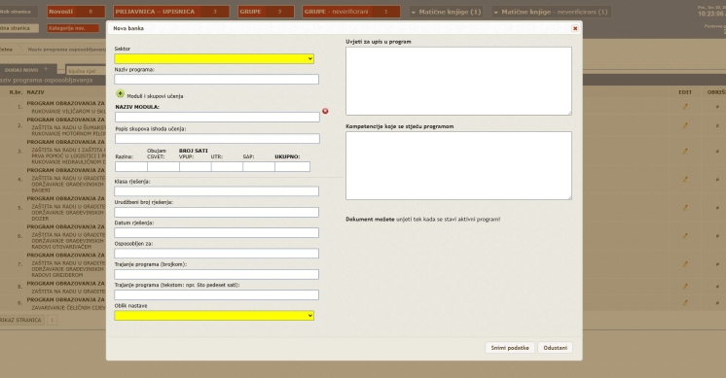Click the Klasa rješenja input field
Viewport: 726px width, 378px height.
(x=216, y=191)
